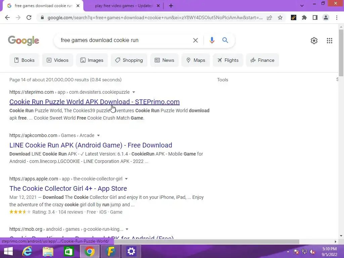The height and width of the screenshot is (258, 344).
Task: Open Microsoft Store from taskbar
Action: [x=69, y=251]
